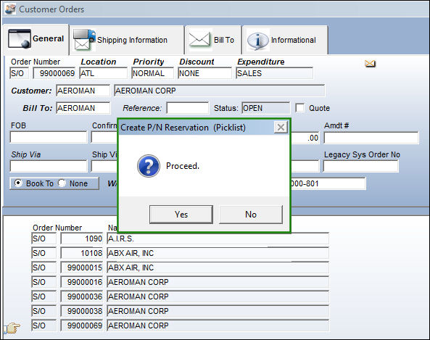Click the Discount field showing NONE
This screenshot has height=340, width=430.
point(205,73)
